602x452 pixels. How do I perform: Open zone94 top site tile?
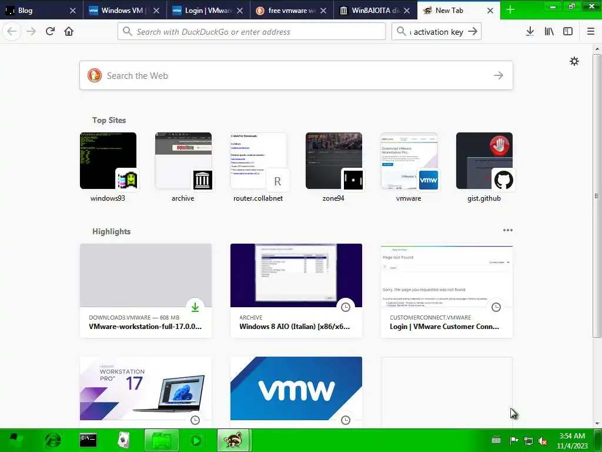[x=334, y=168]
